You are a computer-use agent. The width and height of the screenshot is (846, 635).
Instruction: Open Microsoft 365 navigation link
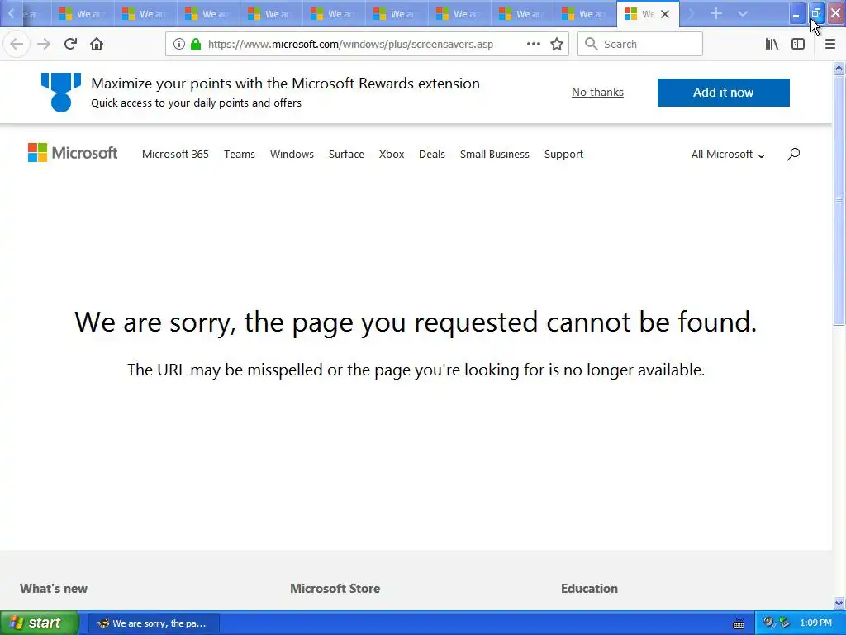[175, 155]
